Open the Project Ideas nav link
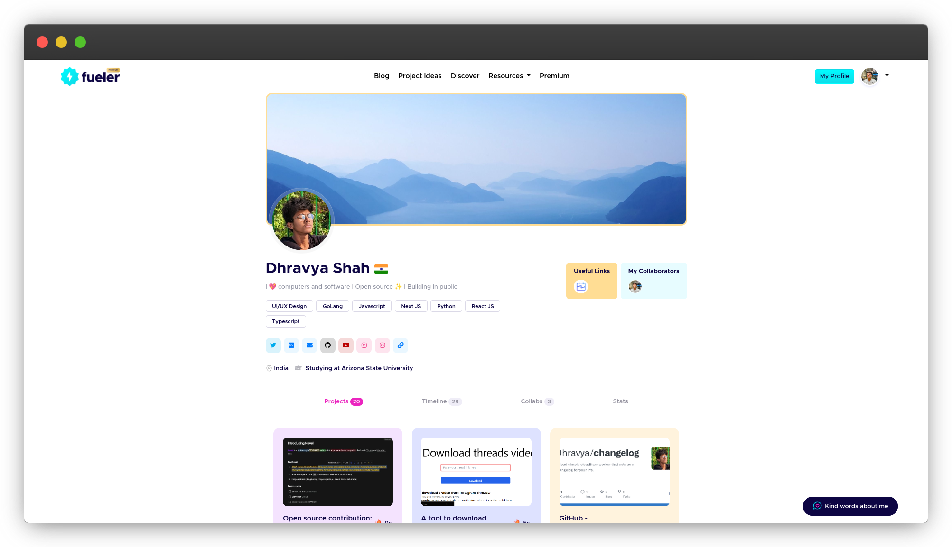The height and width of the screenshot is (547, 952). point(420,76)
